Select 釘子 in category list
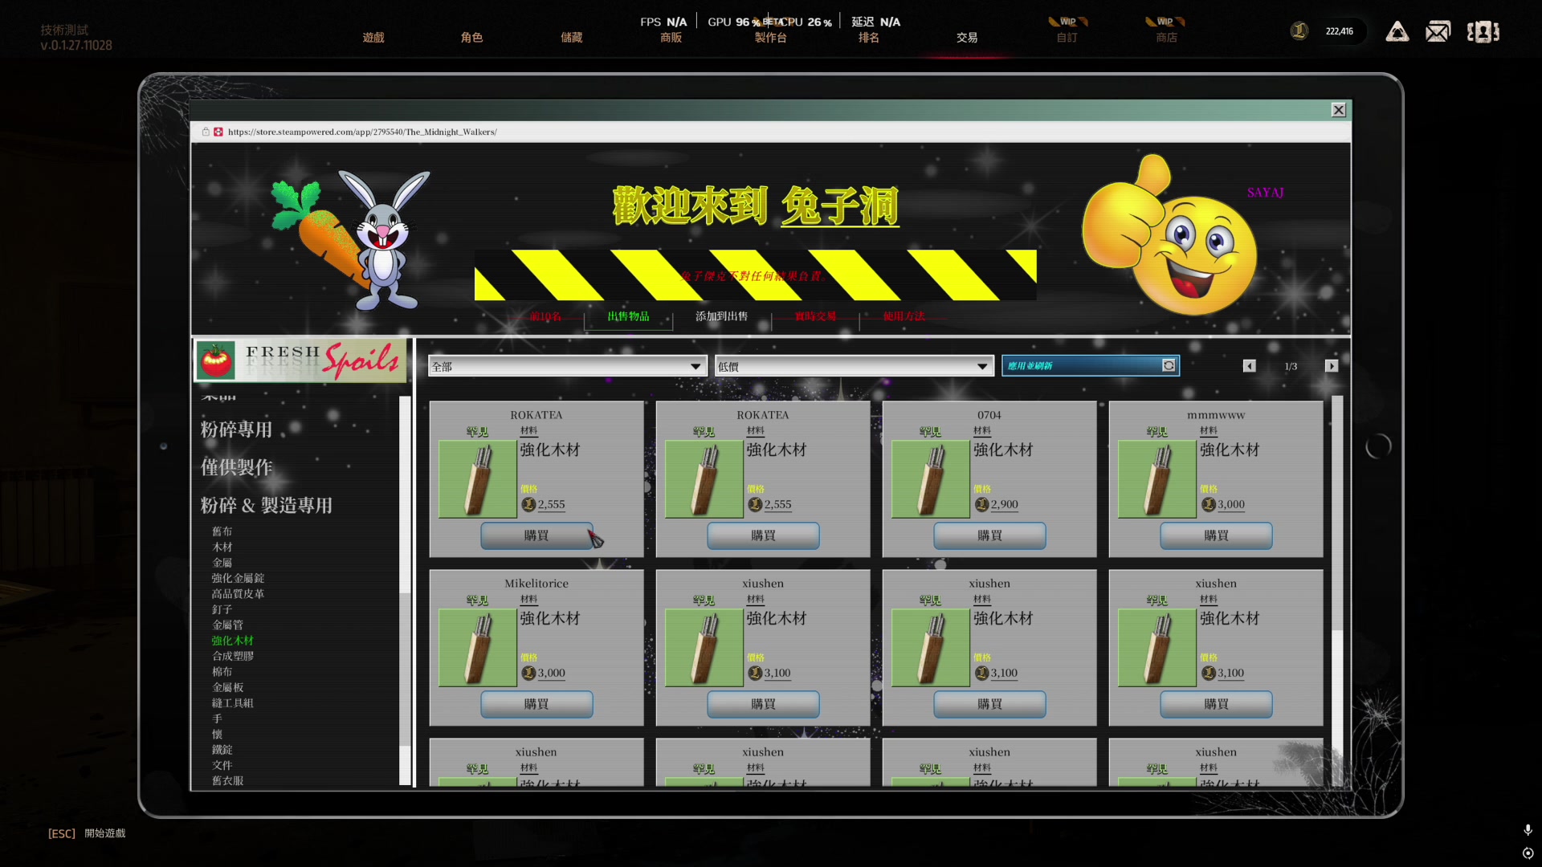The image size is (1542, 867). tap(222, 609)
